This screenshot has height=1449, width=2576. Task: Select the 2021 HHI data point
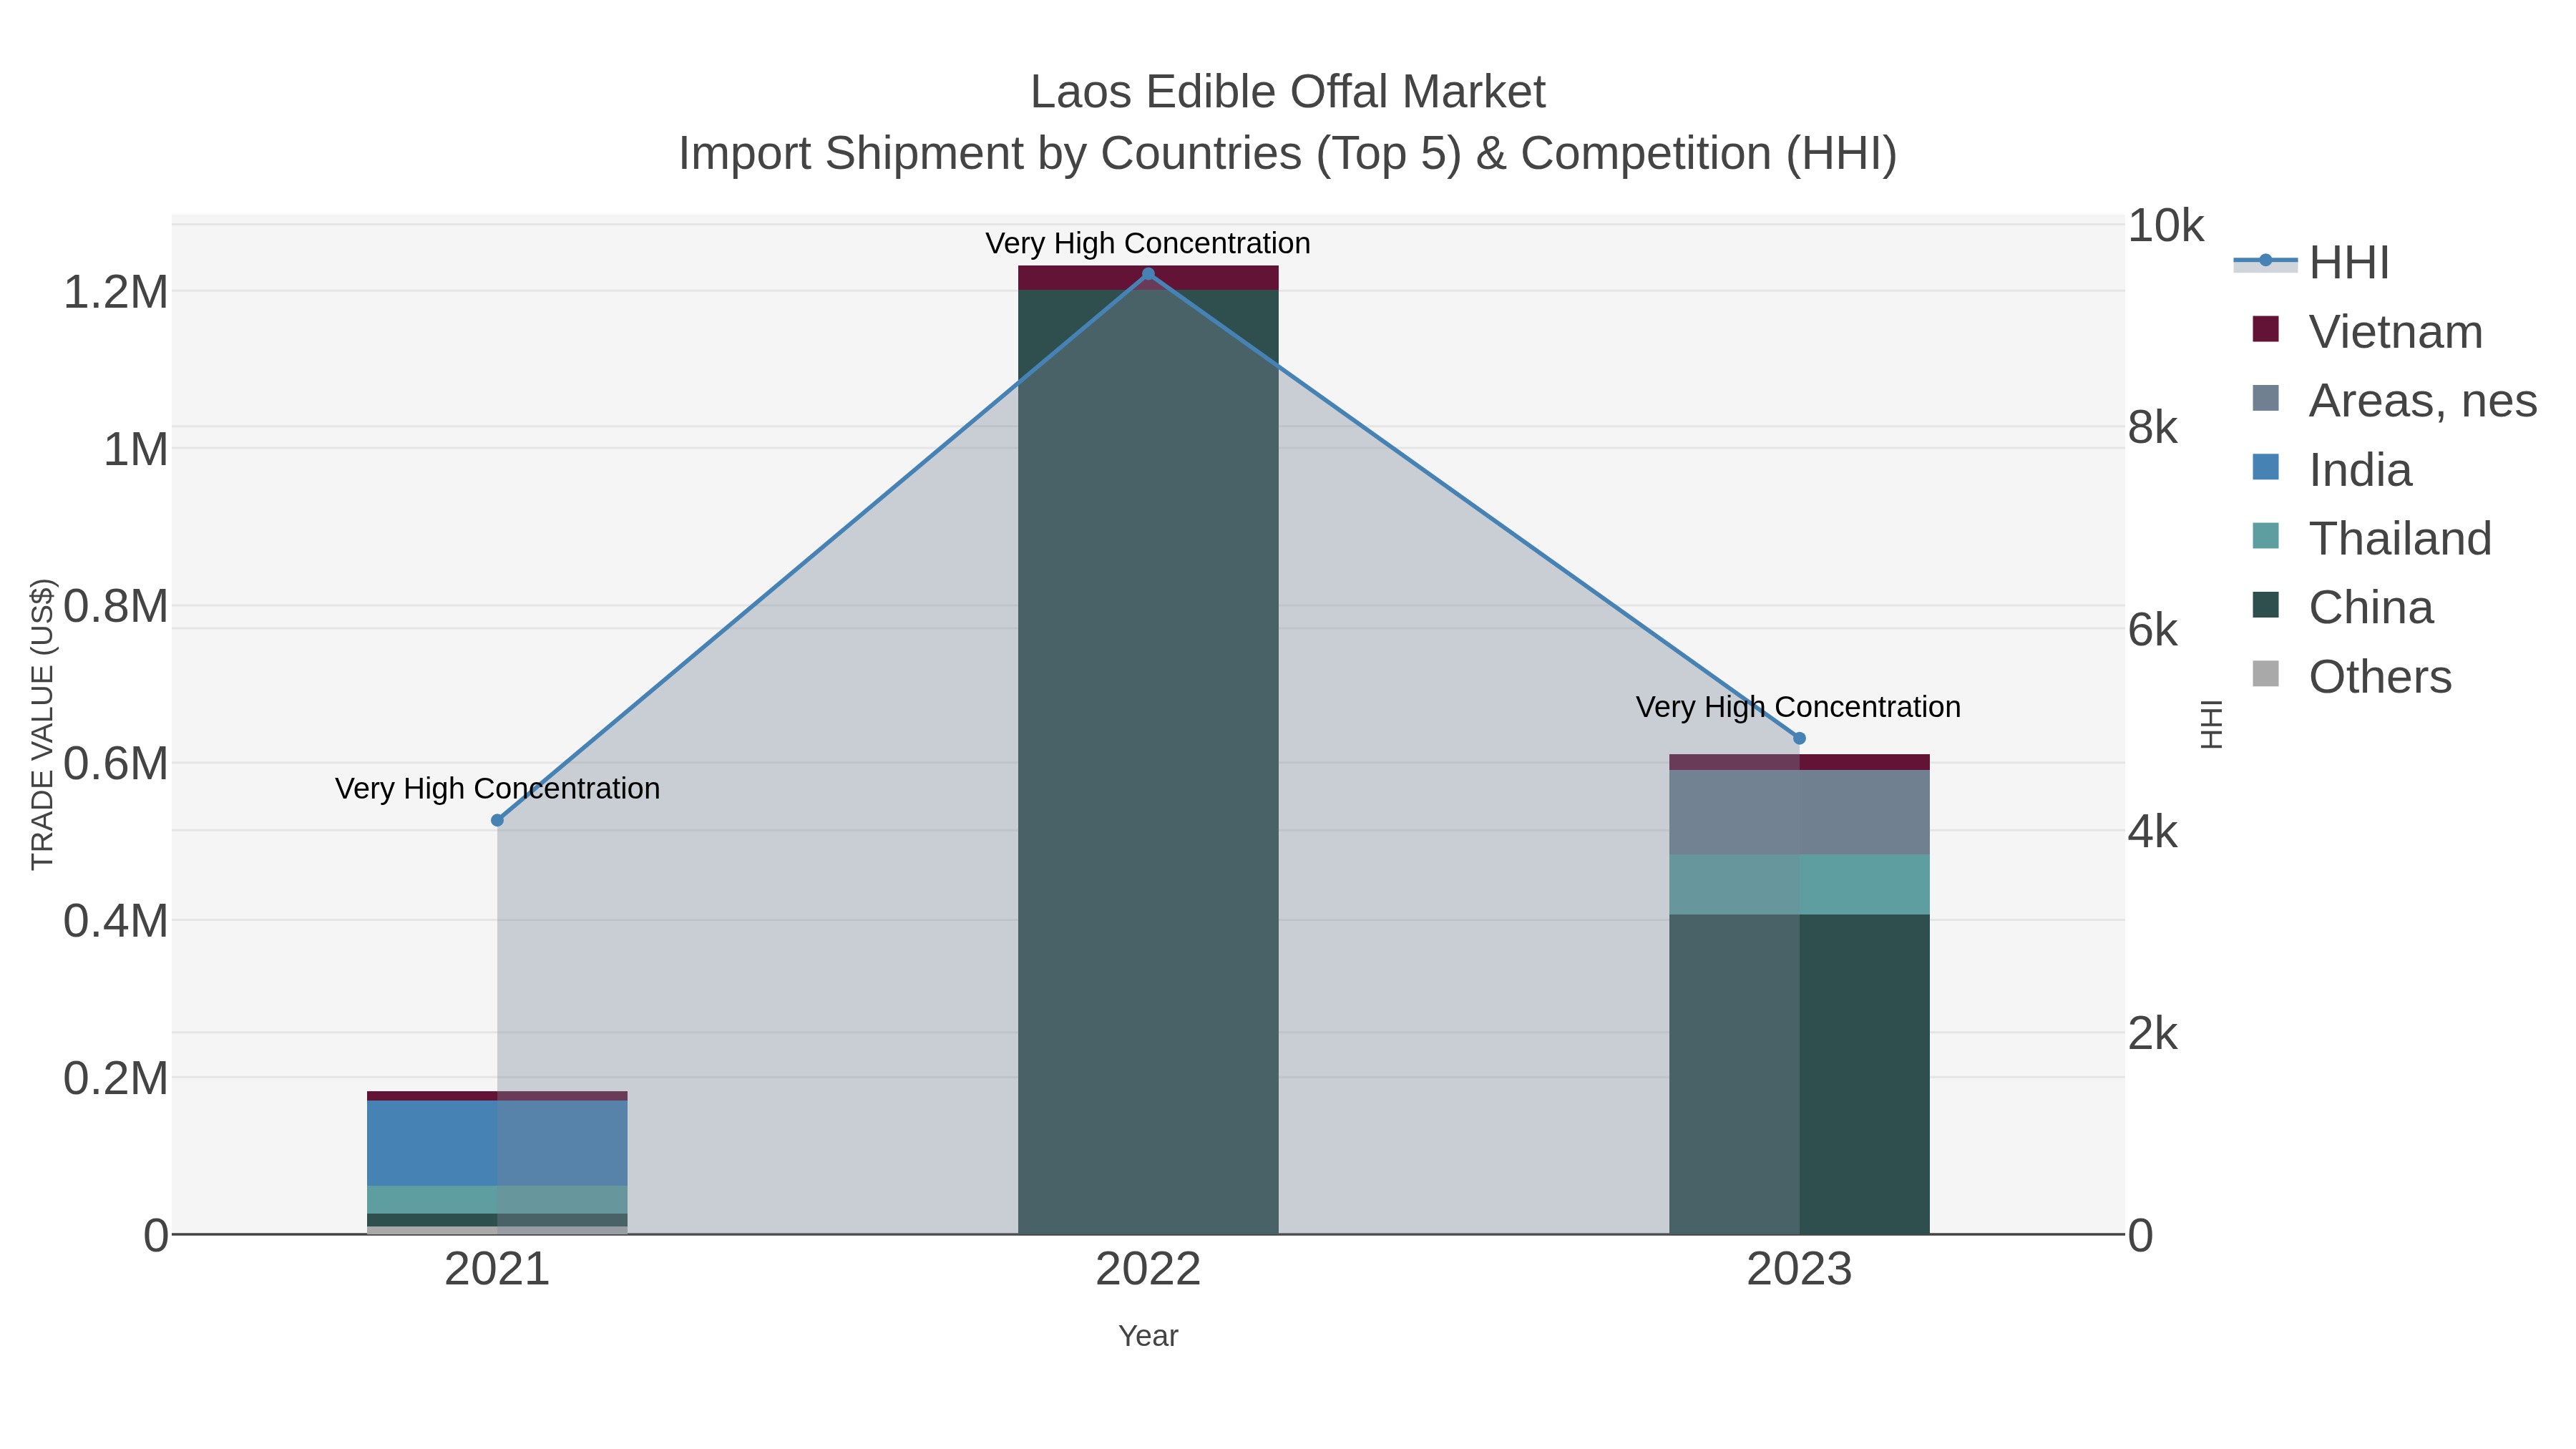coord(497,820)
